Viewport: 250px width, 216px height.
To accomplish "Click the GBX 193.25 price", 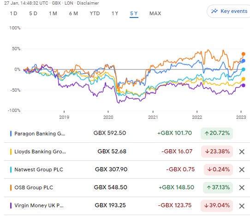I will pyautogui.click(x=110, y=205).
